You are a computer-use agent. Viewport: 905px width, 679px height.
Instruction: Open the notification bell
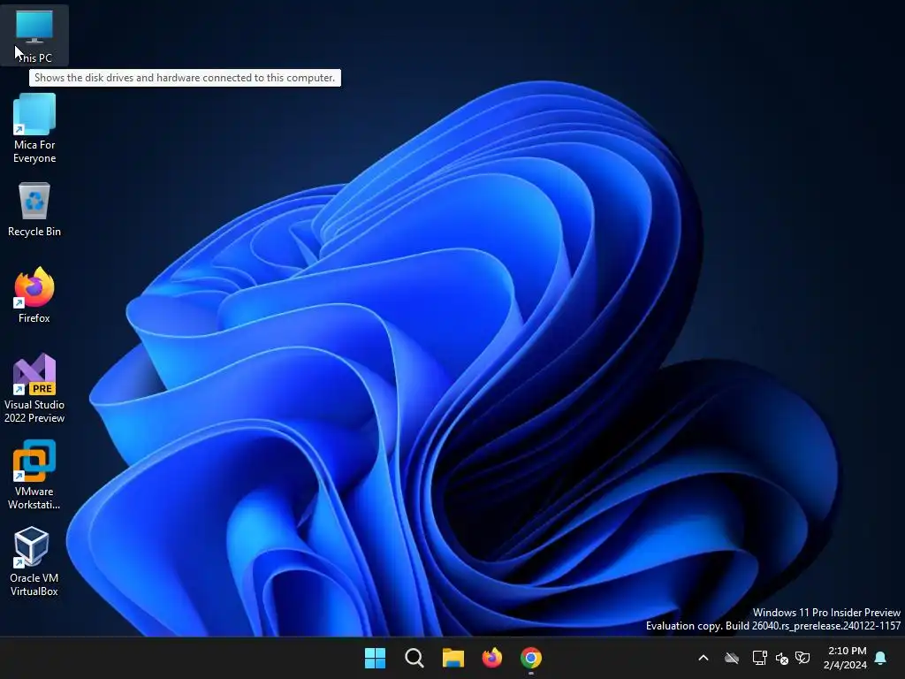(881, 658)
